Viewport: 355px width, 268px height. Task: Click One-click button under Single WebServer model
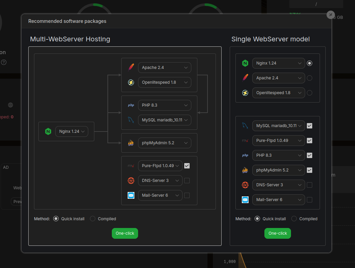(278, 233)
